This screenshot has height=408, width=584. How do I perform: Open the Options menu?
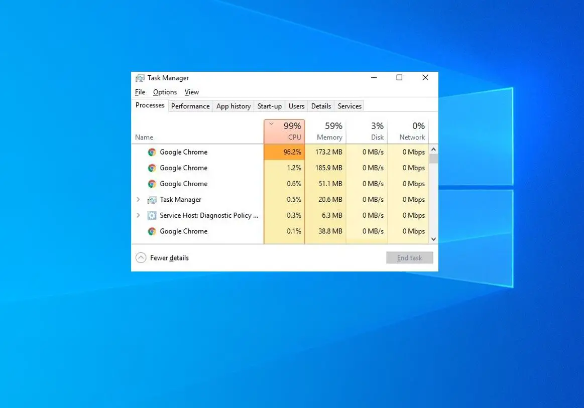pyautogui.click(x=165, y=92)
